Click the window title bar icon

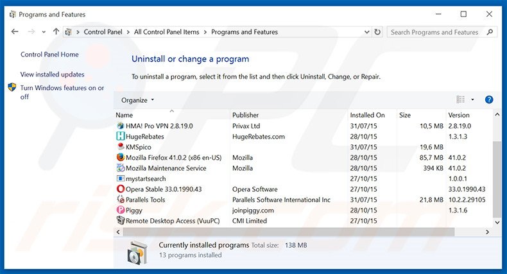(x=13, y=14)
